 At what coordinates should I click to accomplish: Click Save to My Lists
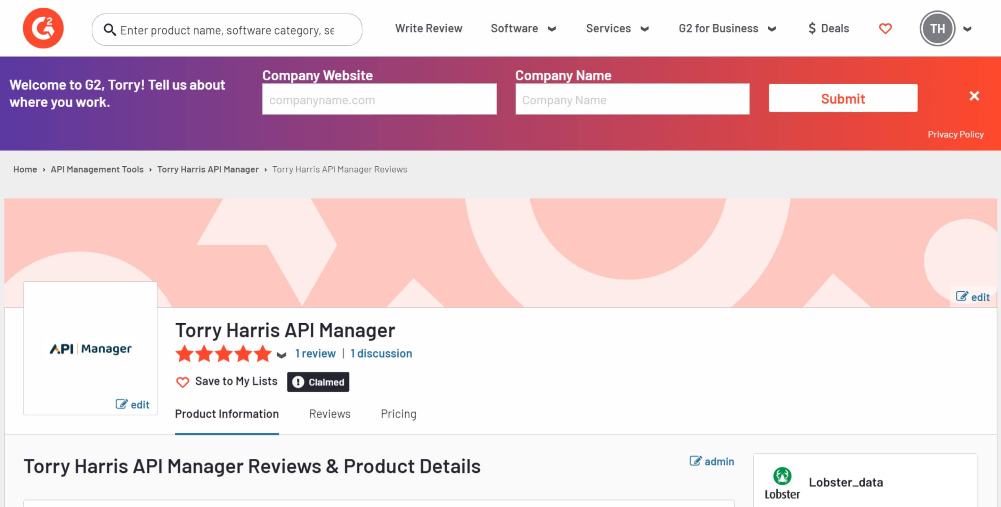pyautogui.click(x=236, y=381)
